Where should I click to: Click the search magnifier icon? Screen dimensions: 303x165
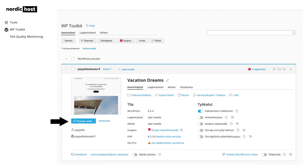(x=294, y=33)
